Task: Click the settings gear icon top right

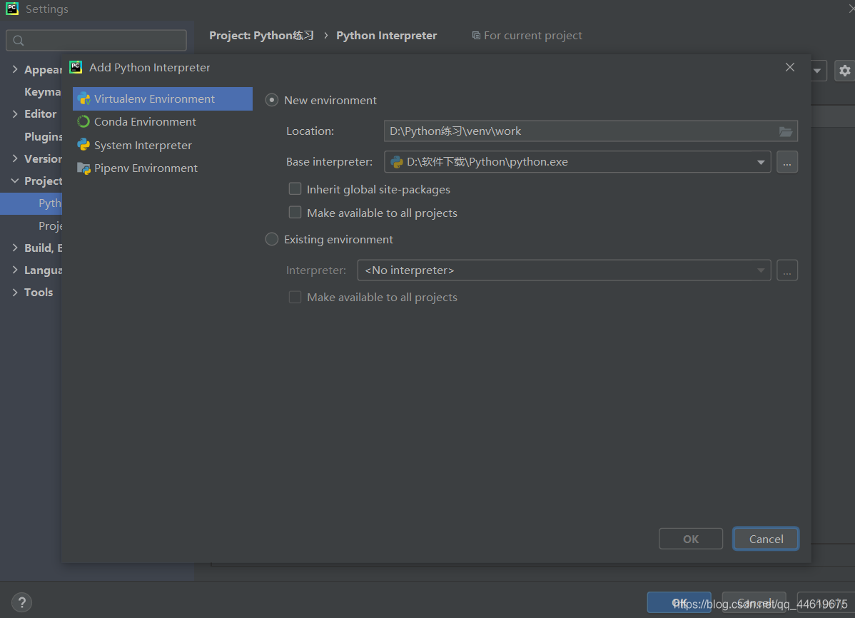Action: (844, 71)
